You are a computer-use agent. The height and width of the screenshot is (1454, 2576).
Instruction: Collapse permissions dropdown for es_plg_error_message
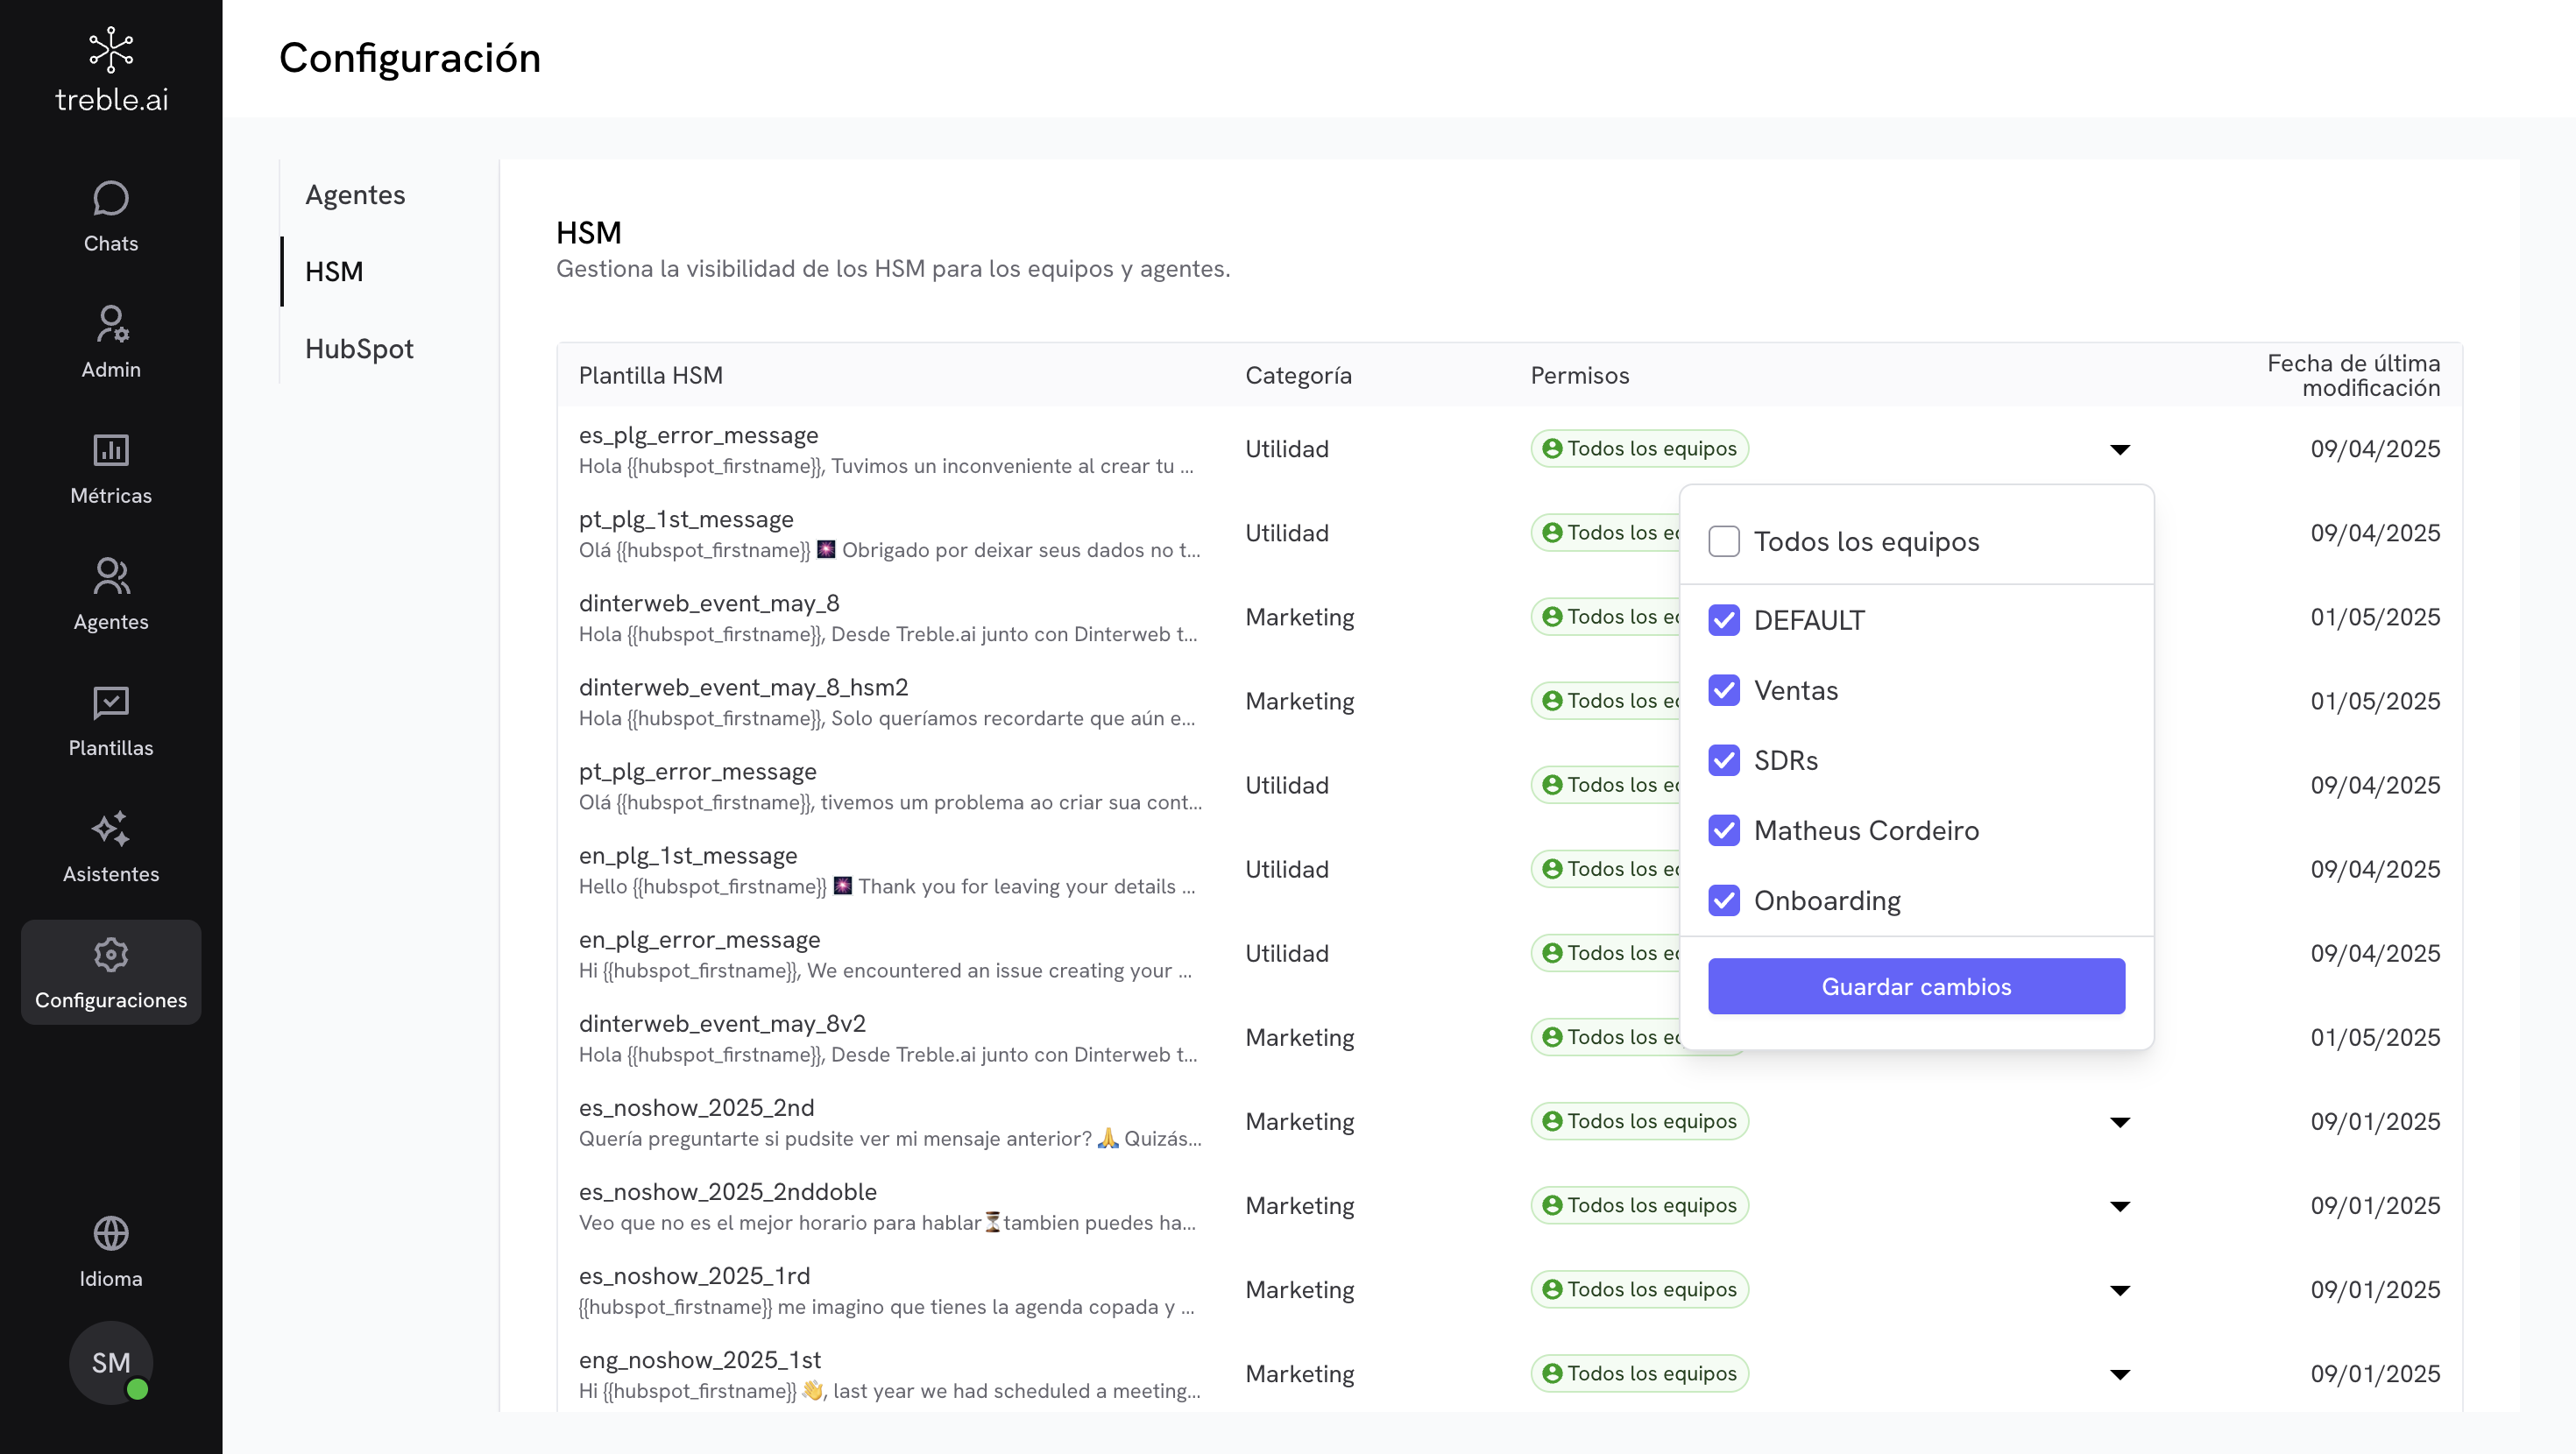coord(2119,449)
